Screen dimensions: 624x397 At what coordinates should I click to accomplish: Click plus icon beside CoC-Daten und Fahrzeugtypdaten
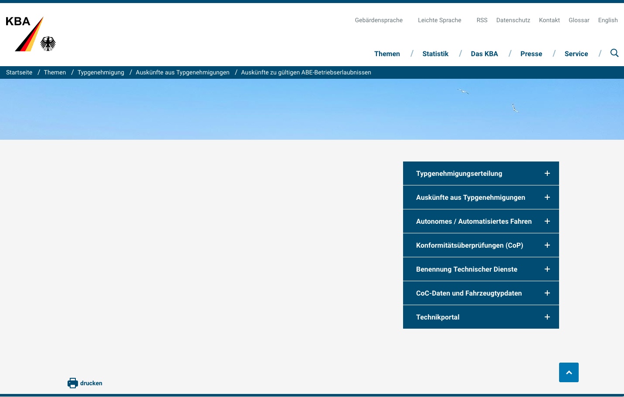pyautogui.click(x=547, y=293)
